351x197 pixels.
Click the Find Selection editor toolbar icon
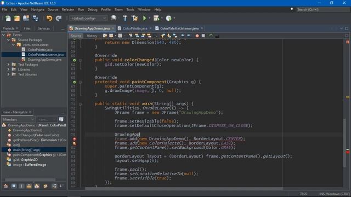[x=131, y=36]
